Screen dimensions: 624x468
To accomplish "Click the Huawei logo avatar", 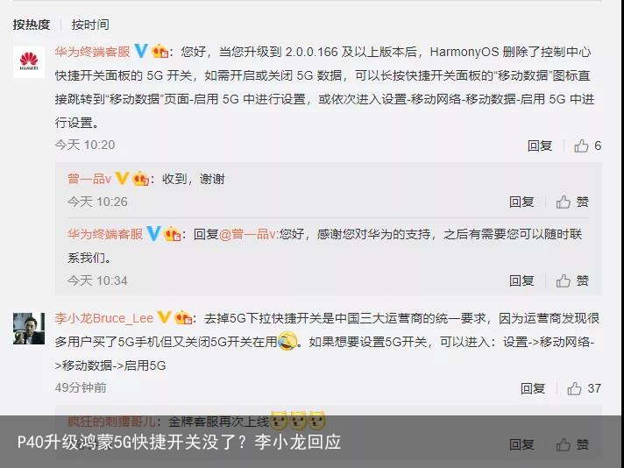I will [x=29, y=61].
